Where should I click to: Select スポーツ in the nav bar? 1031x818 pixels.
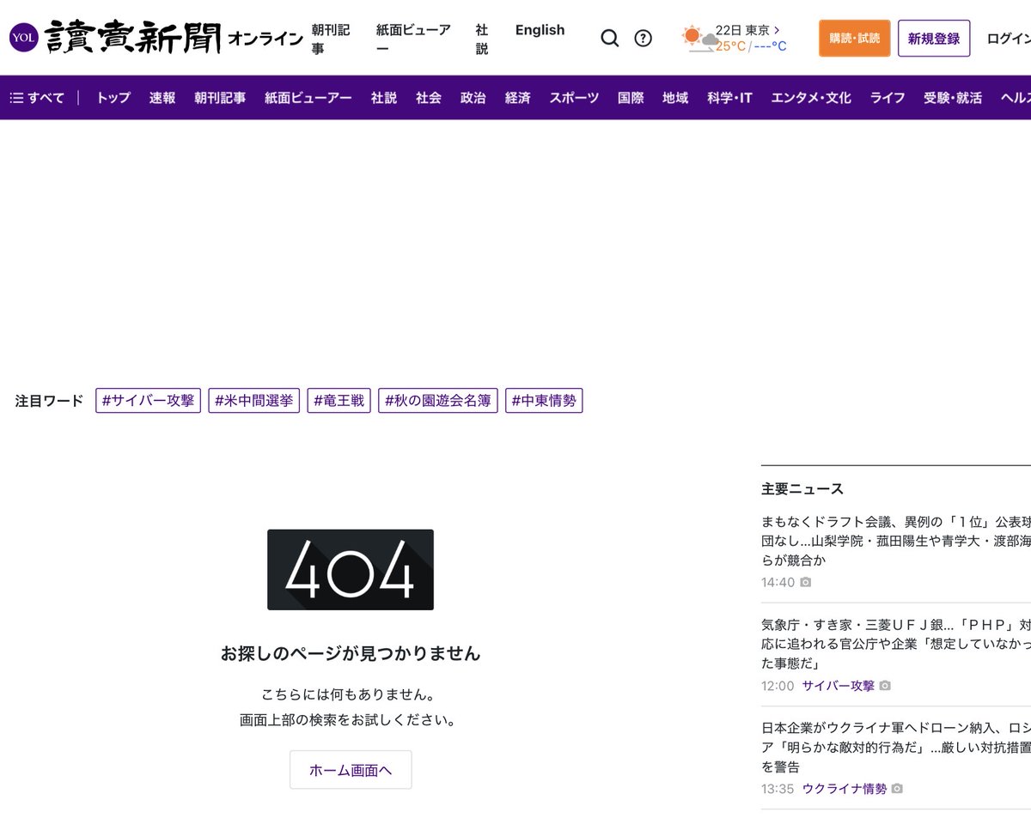(x=575, y=98)
